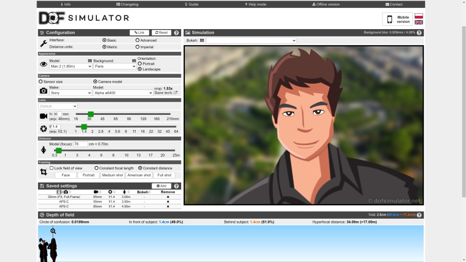Select Constant distance framing option
Viewport: 466px width, 262px height.
pyautogui.click(x=140, y=168)
